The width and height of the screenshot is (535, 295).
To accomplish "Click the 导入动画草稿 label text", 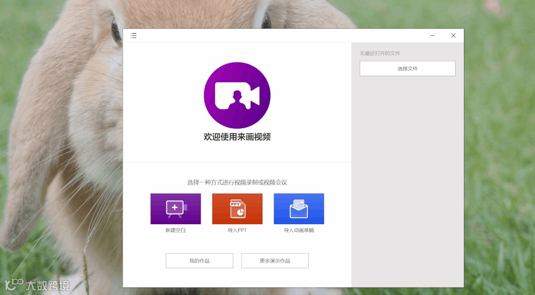I will (299, 230).
